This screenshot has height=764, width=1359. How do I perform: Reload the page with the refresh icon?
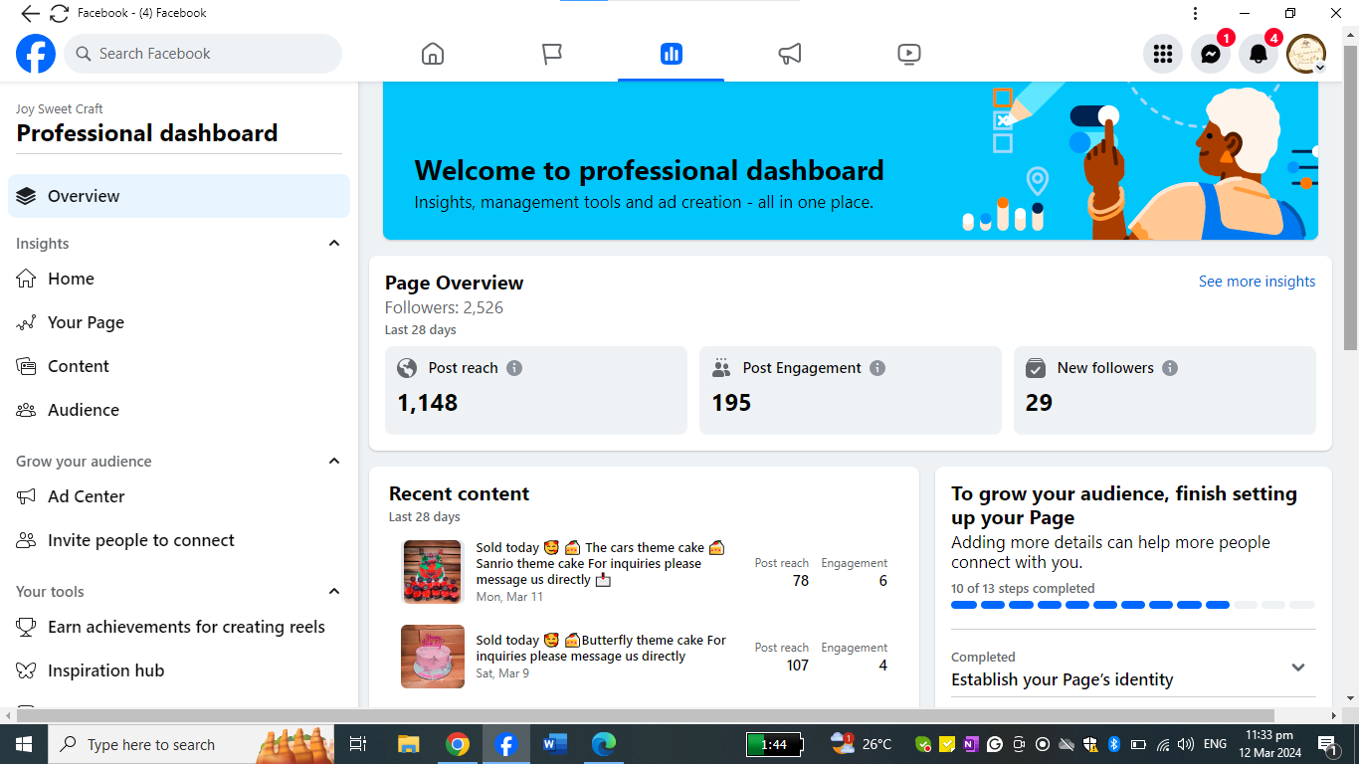click(x=59, y=13)
